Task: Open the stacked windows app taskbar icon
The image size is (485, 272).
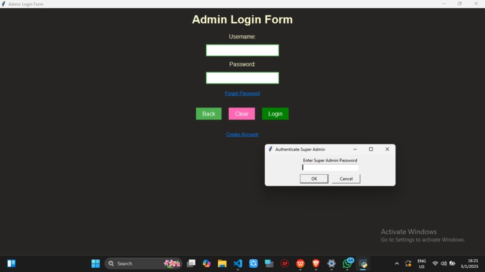Action: click(x=269, y=264)
